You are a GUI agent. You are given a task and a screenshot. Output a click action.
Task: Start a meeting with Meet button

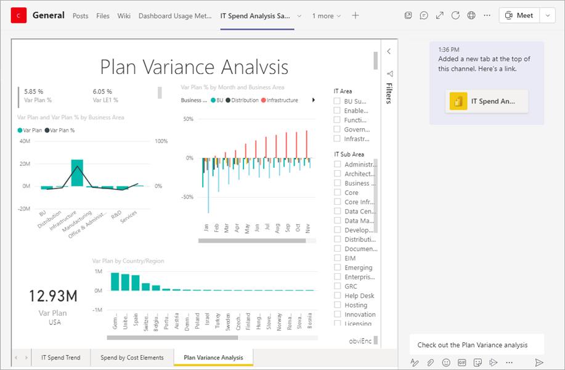[x=519, y=15]
